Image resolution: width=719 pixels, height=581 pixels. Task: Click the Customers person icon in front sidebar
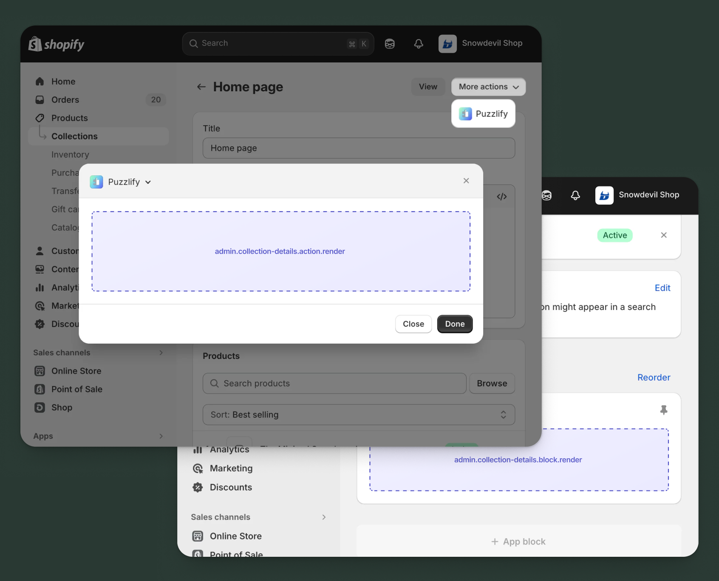(40, 251)
